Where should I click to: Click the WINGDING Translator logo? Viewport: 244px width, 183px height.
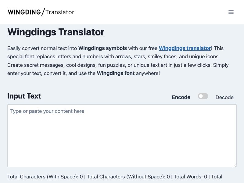pos(41,12)
